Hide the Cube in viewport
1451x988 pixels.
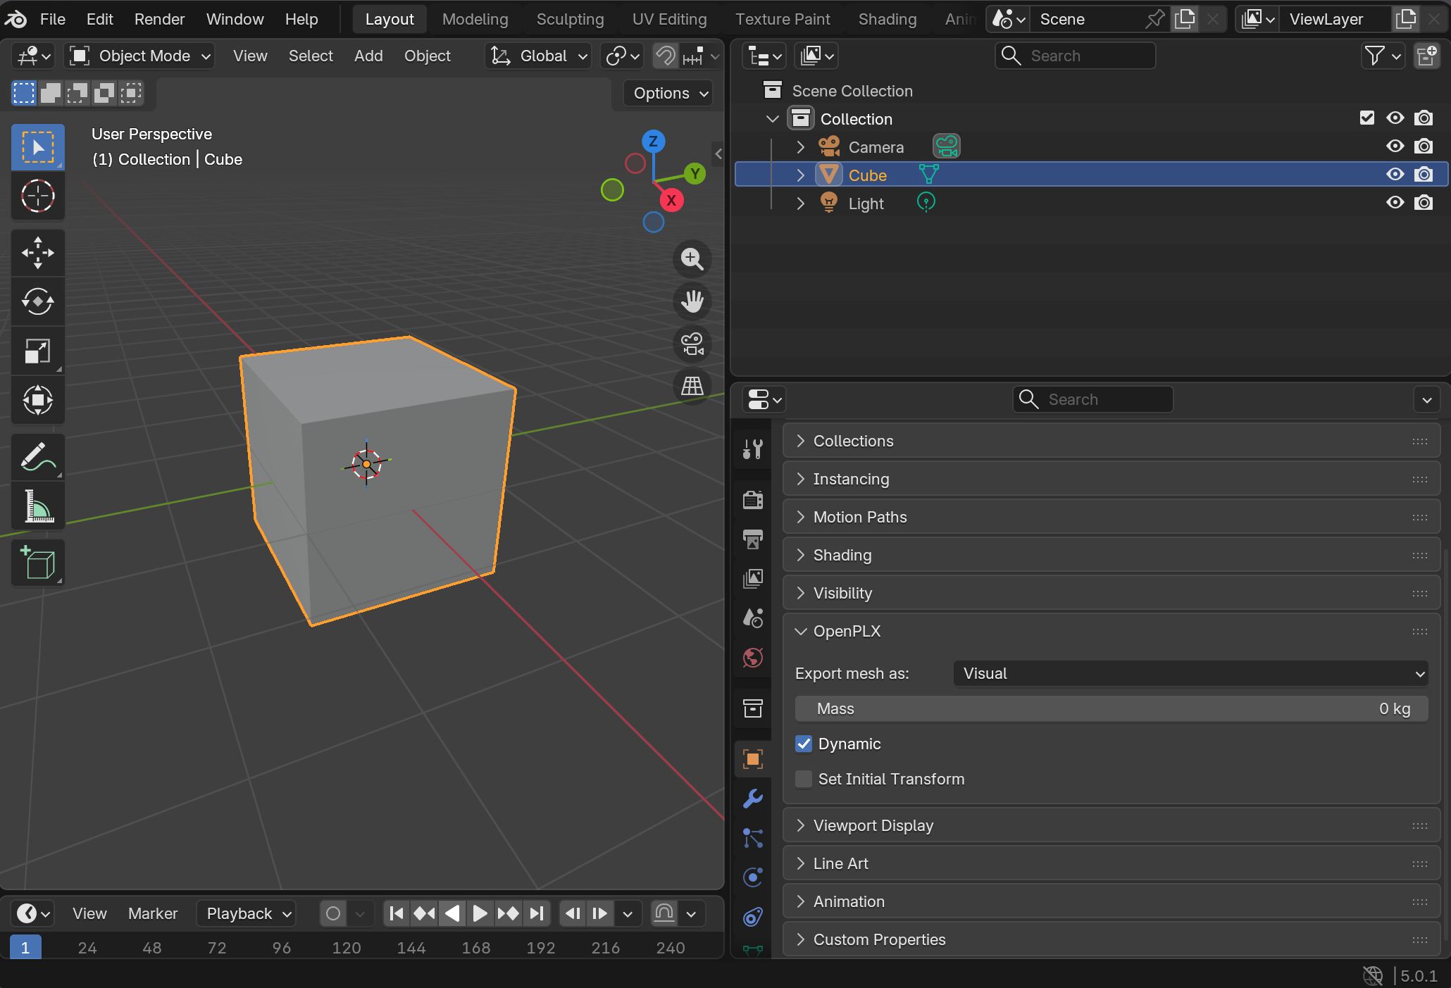click(x=1395, y=175)
